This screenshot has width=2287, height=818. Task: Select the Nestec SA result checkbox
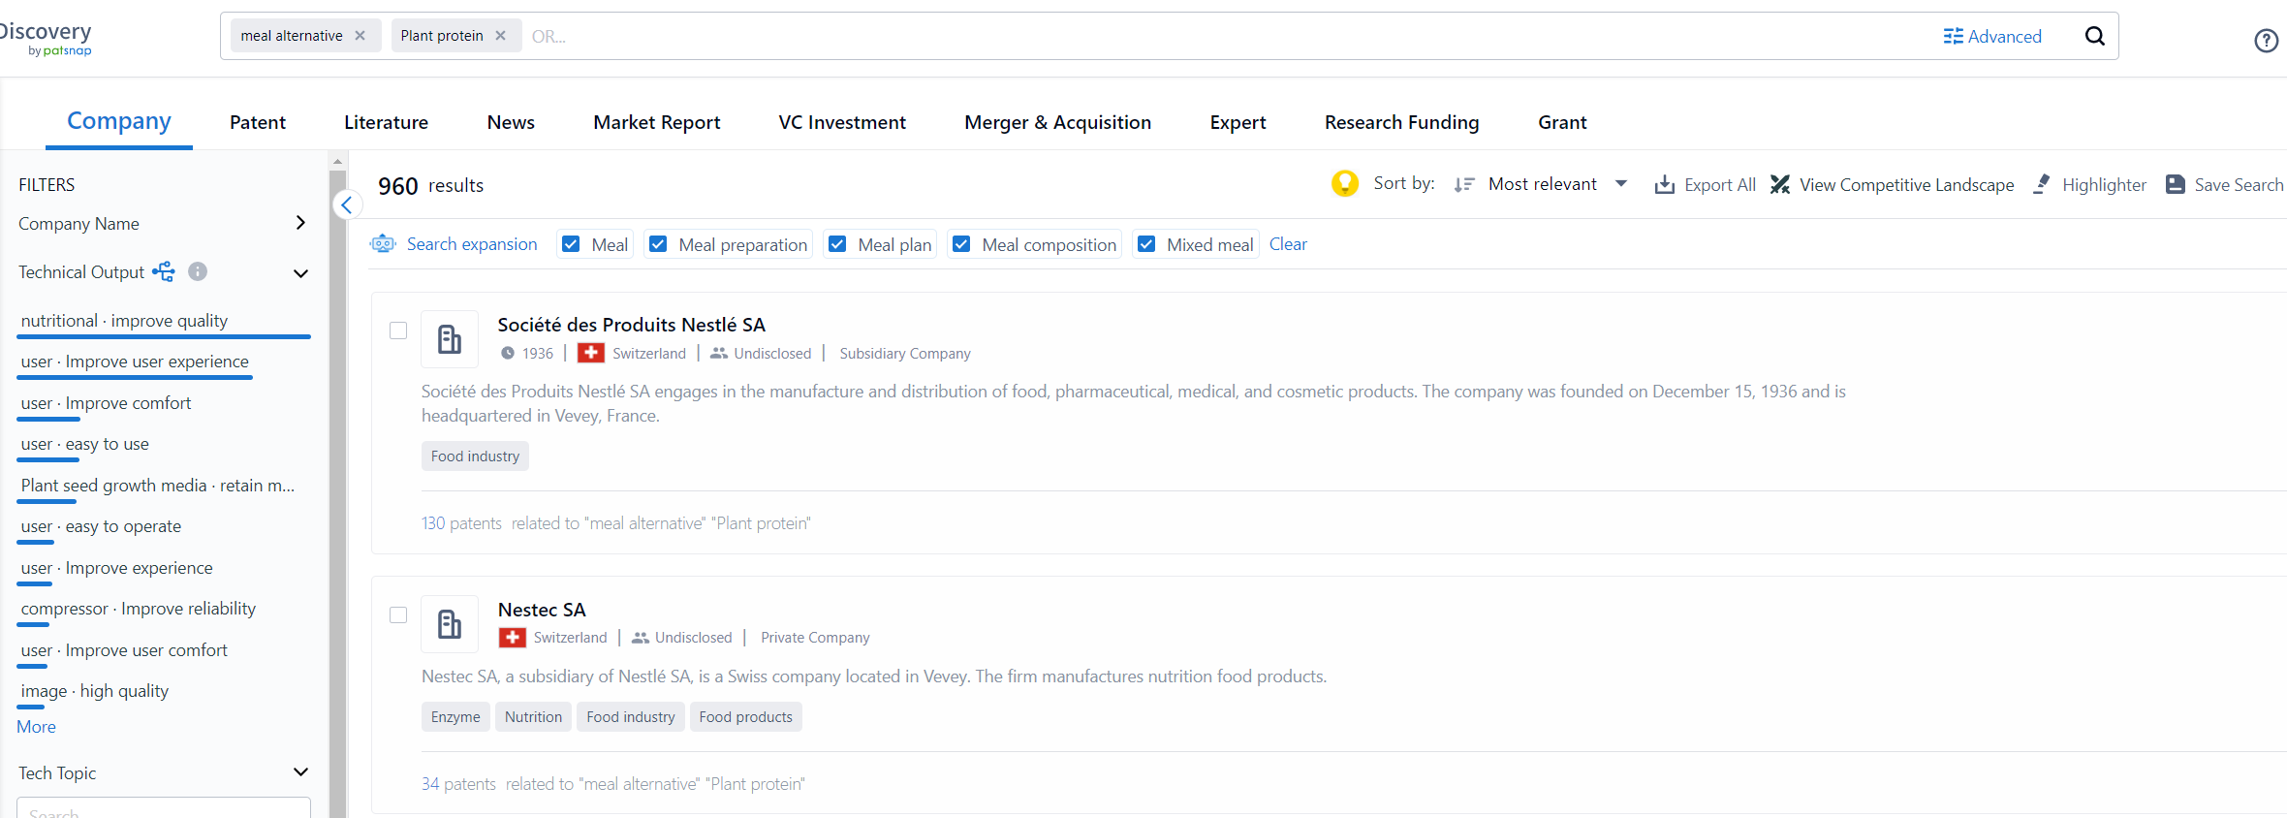[x=398, y=615]
